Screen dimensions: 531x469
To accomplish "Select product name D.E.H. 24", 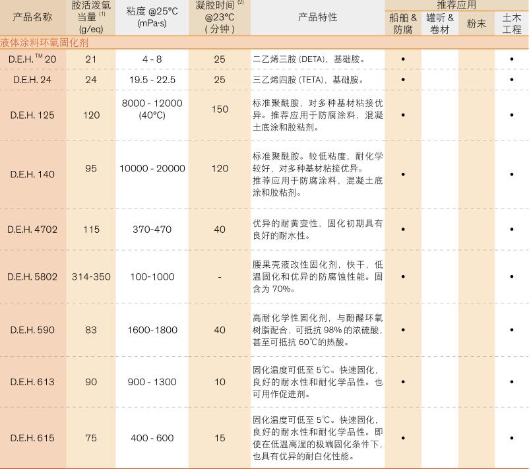I will [32, 80].
